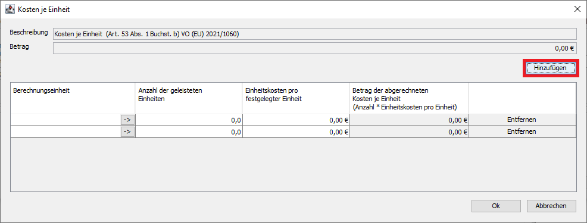This screenshot has width=587, height=223.
Task: Click the Beschreibung text field
Action: click(x=314, y=34)
